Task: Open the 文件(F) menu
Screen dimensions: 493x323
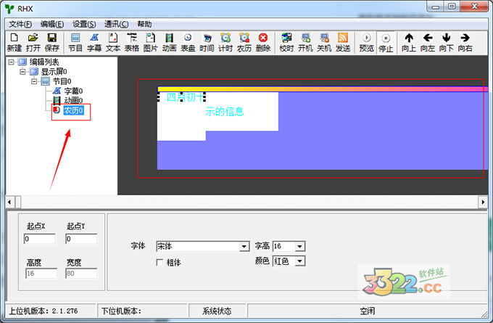Action: [x=20, y=24]
